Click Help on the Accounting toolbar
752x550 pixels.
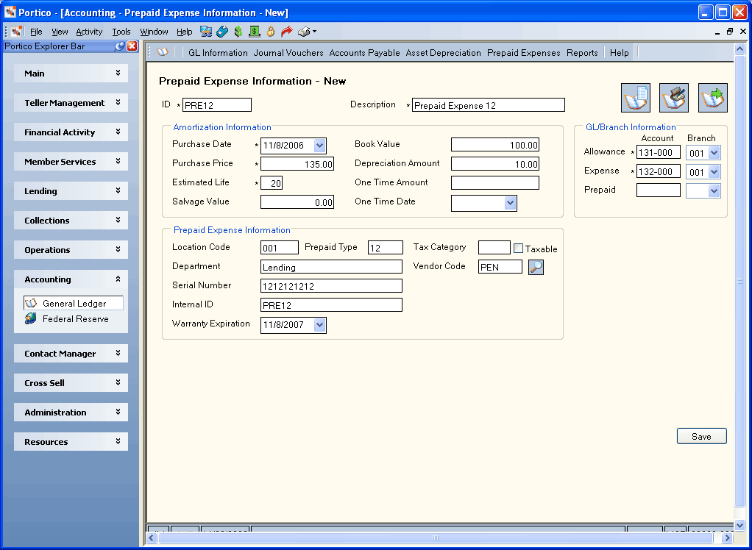point(619,53)
